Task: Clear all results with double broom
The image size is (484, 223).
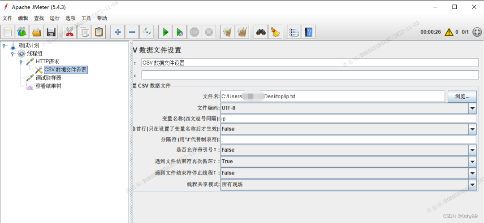Action: (242, 32)
